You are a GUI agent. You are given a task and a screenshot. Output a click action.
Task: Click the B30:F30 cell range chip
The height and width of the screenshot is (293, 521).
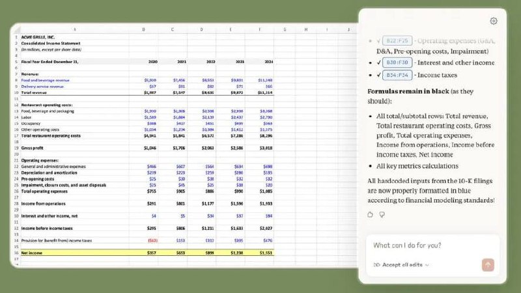point(397,63)
